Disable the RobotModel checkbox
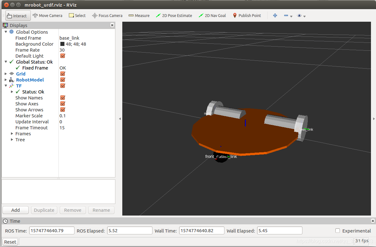This screenshot has width=376, height=247. pyautogui.click(x=63, y=80)
